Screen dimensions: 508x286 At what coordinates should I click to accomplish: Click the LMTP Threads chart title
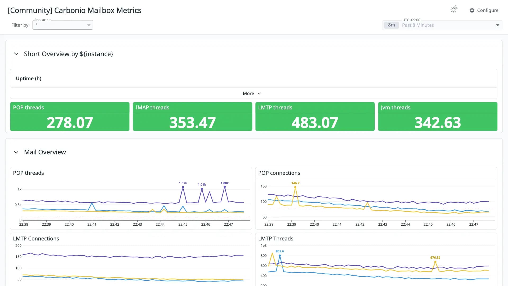pos(276,239)
